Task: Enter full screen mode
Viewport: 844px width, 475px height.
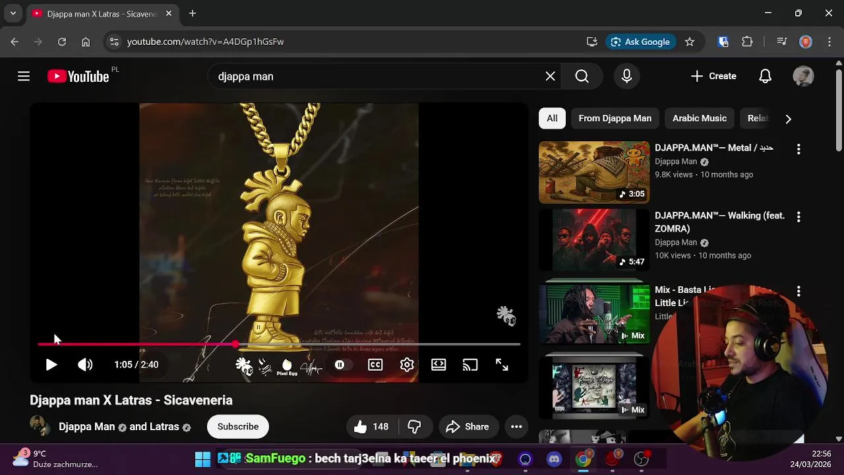Action: (x=502, y=365)
